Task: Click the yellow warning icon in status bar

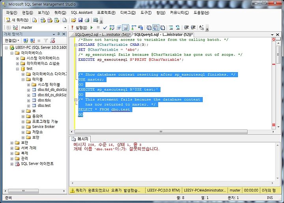Action: (x=72, y=190)
